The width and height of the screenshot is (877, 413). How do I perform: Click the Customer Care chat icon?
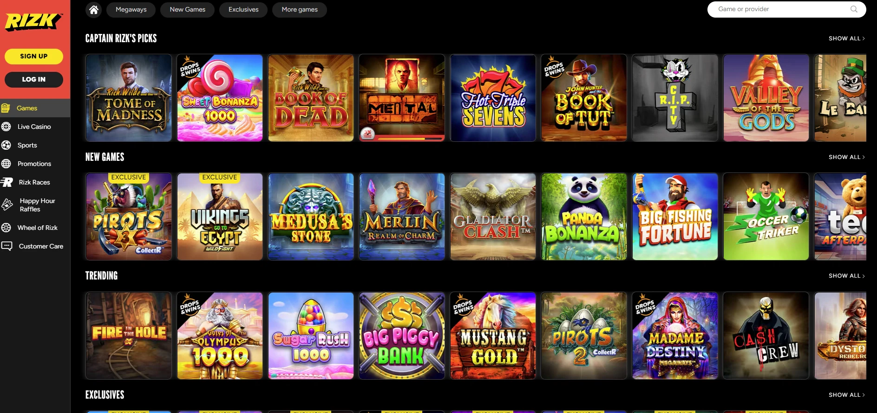(x=7, y=246)
